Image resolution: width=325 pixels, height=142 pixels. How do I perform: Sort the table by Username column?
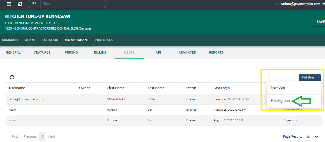[x=17, y=88]
